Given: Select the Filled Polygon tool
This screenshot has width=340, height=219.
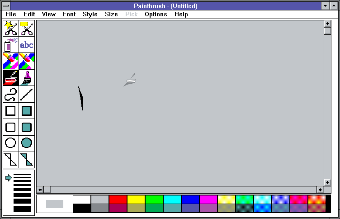Looking at the screenshot, I should coord(27,160).
